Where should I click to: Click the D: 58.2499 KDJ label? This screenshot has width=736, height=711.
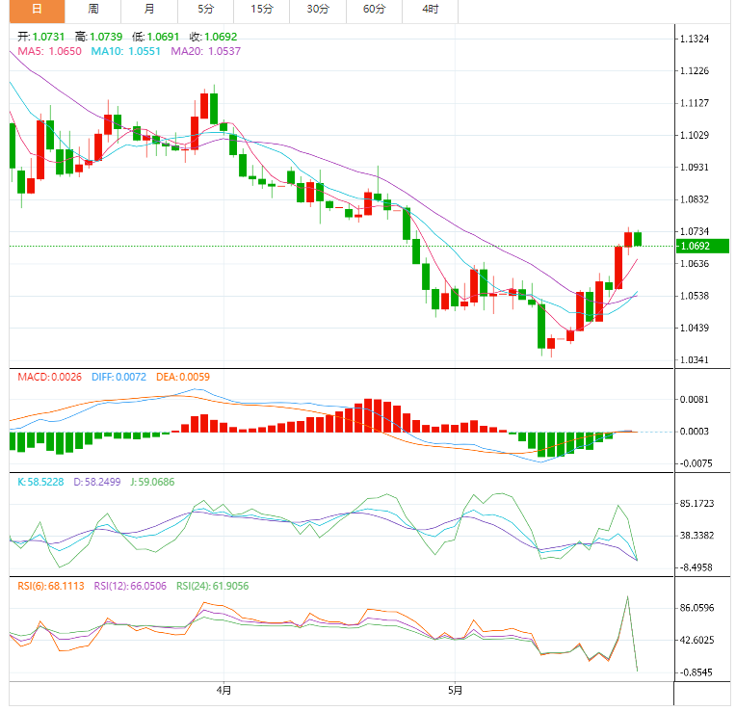(97, 482)
